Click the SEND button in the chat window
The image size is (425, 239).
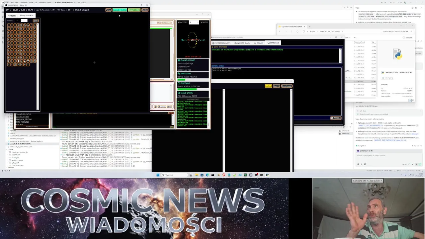169,107
